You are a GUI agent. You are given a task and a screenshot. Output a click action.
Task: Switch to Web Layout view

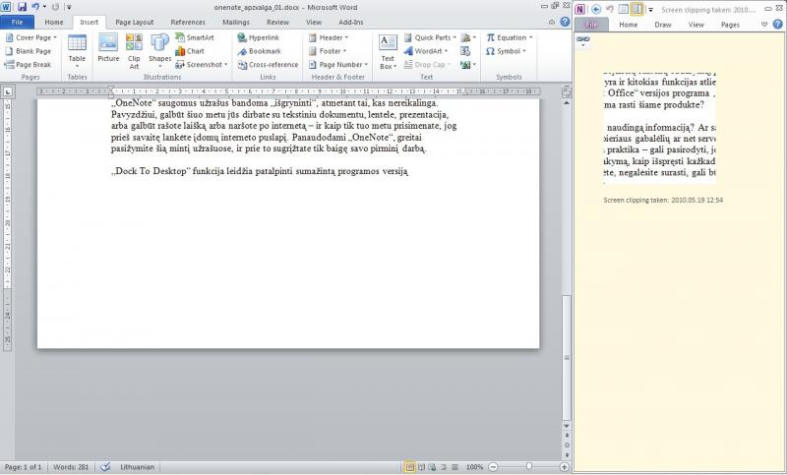[433, 467]
